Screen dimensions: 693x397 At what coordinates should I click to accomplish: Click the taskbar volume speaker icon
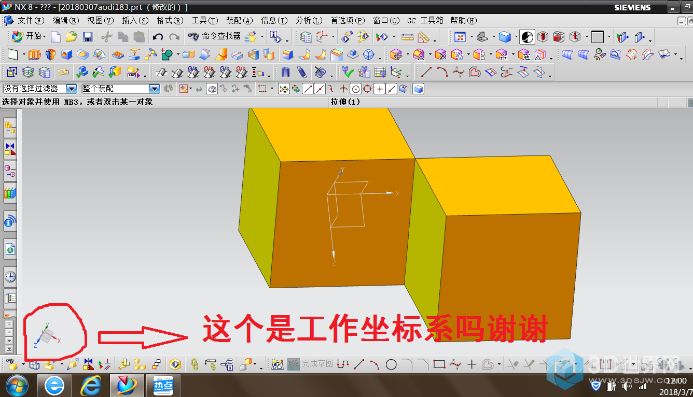click(x=627, y=386)
